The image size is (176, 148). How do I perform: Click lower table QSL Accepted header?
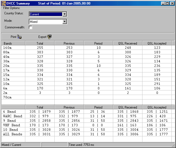(157, 107)
